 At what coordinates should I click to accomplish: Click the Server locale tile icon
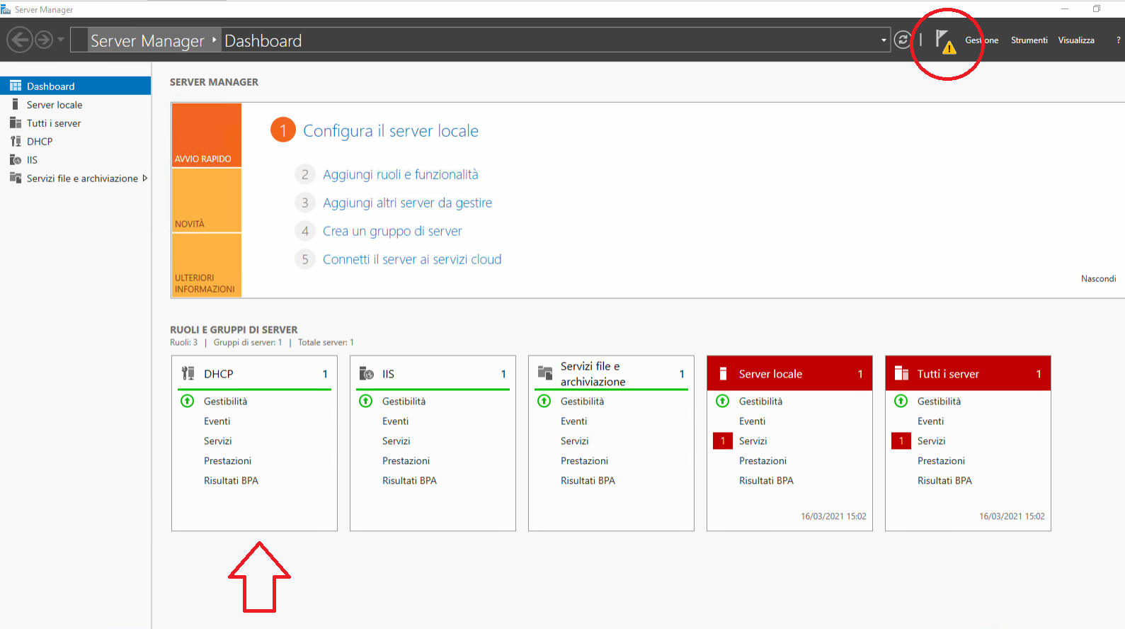(x=723, y=373)
